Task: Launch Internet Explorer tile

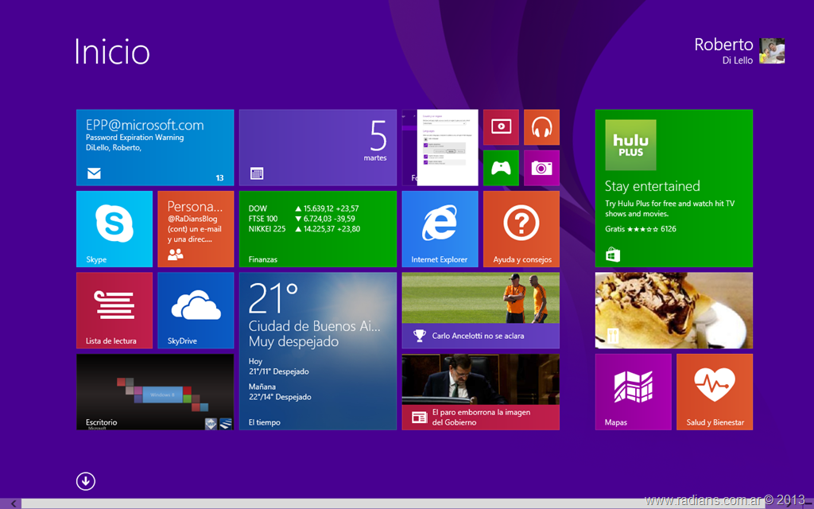Action: (440, 228)
